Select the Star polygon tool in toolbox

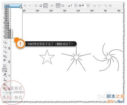click(5, 51)
